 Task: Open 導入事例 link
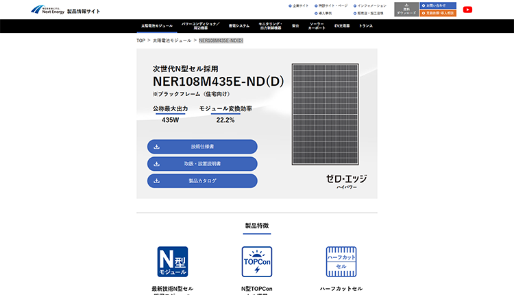coord(323,14)
